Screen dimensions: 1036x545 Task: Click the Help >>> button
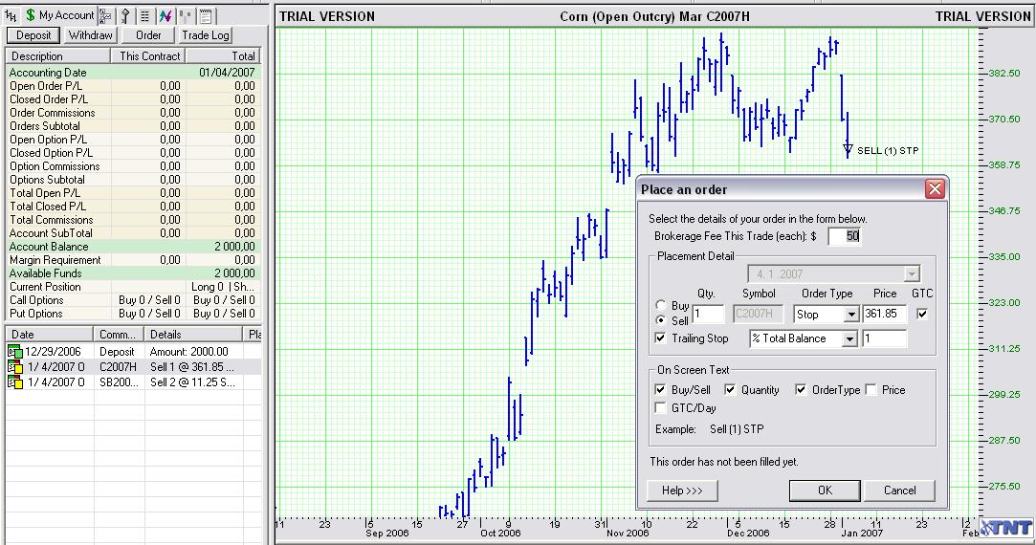click(x=682, y=490)
